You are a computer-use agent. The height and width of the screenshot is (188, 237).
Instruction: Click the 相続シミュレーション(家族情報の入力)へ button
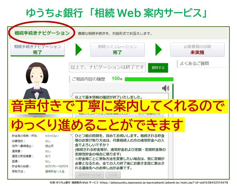(104, 115)
